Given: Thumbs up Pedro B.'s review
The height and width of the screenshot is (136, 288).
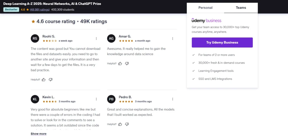Looking at the screenshot, I should [120, 124].
